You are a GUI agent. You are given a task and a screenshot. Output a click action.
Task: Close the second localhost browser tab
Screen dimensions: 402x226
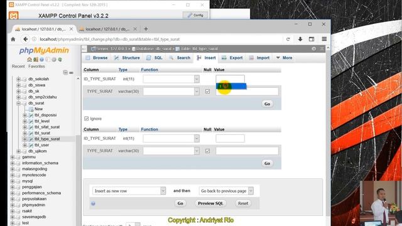(x=135, y=29)
